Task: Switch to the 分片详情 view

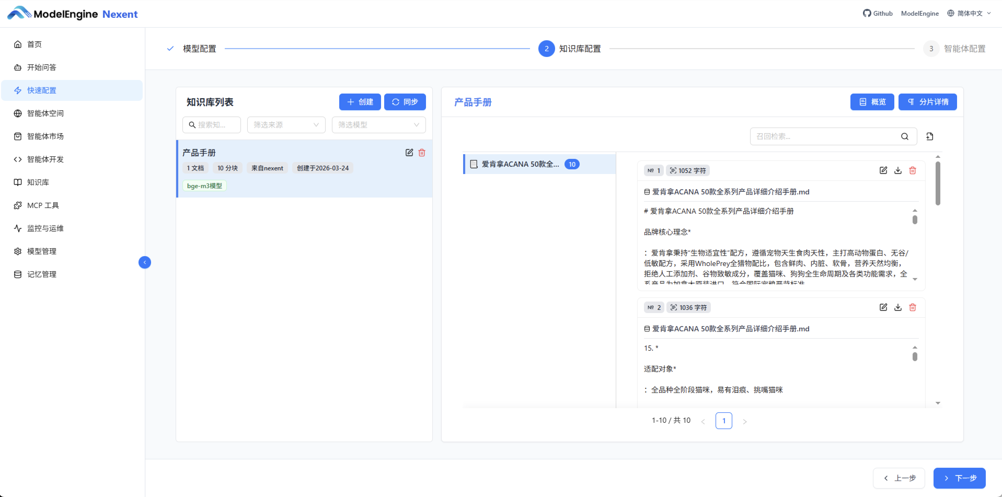Action: (928, 101)
